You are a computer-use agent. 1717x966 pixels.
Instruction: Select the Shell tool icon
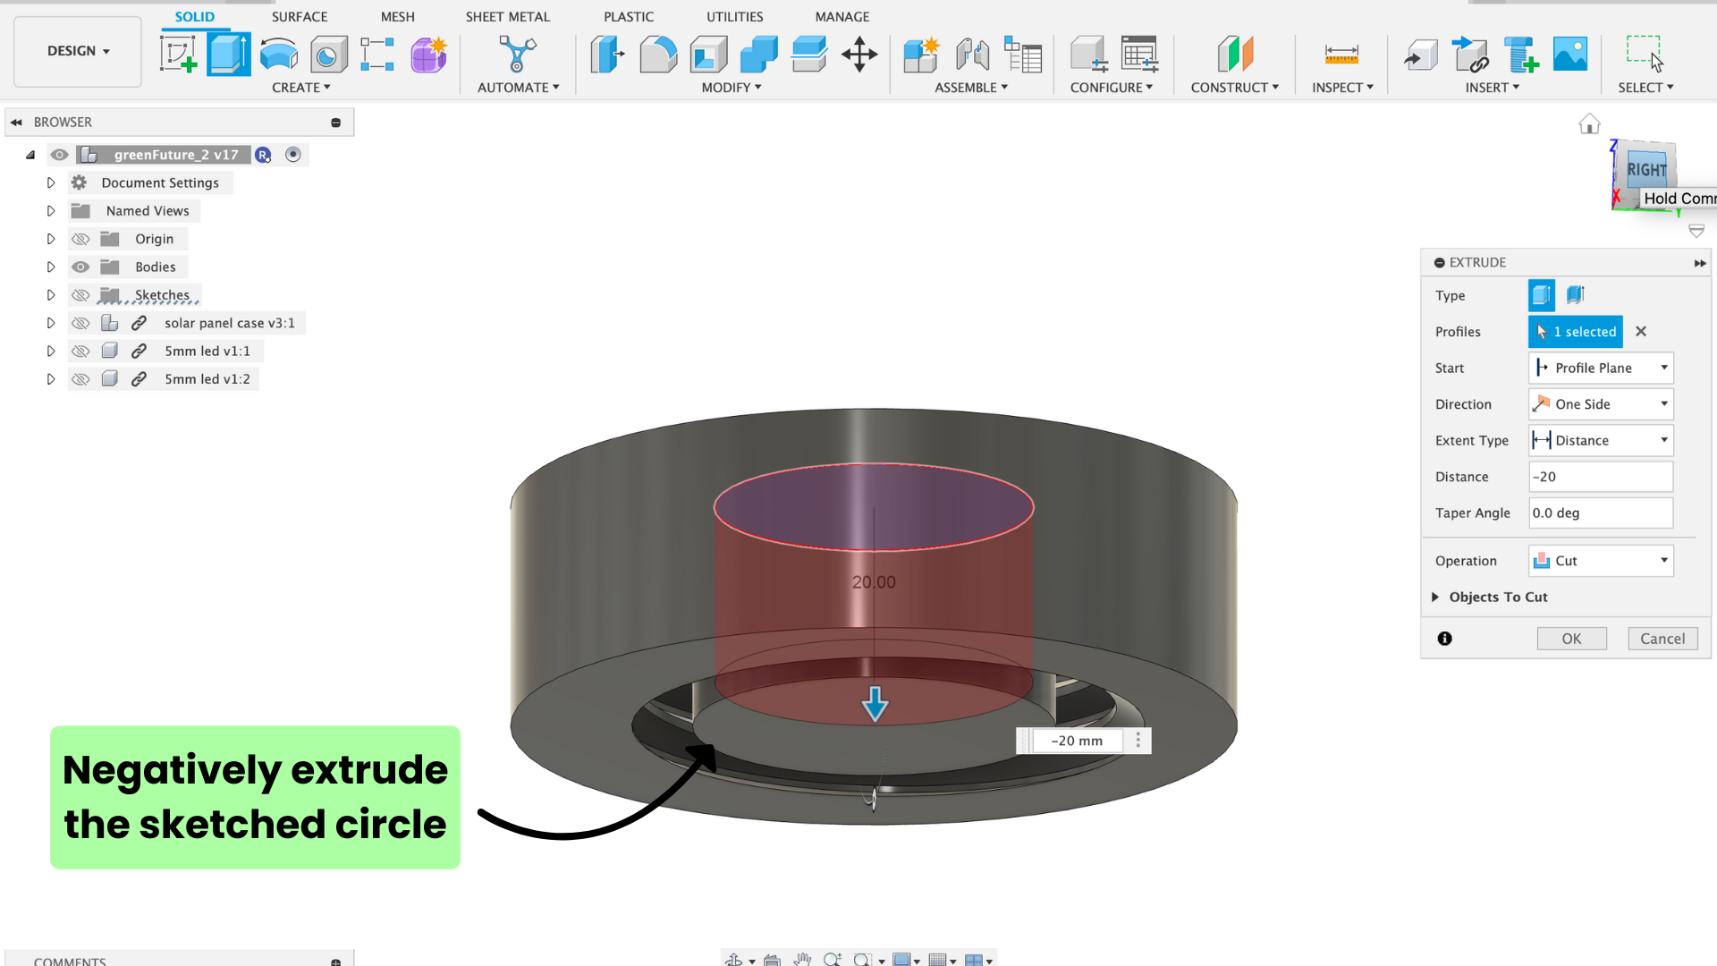click(x=708, y=54)
